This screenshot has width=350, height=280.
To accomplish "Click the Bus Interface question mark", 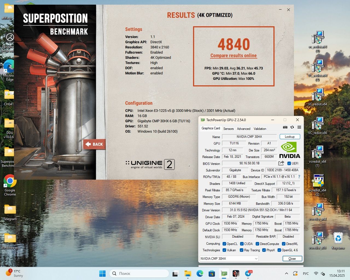I will (x=299, y=177).
